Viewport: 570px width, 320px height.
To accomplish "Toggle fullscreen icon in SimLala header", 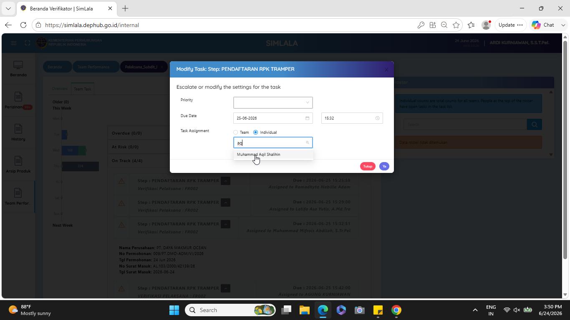I will 28,43.
